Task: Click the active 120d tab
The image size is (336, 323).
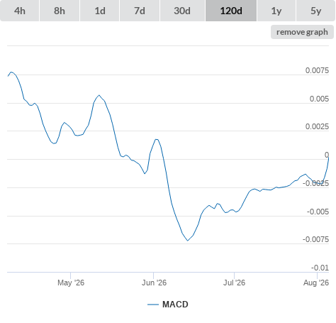Action: pyautogui.click(x=231, y=11)
